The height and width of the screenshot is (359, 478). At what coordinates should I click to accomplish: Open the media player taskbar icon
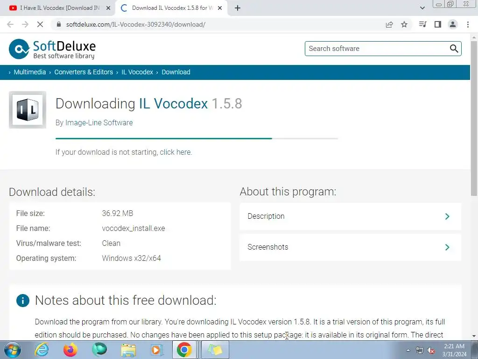click(x=157, y=350)
